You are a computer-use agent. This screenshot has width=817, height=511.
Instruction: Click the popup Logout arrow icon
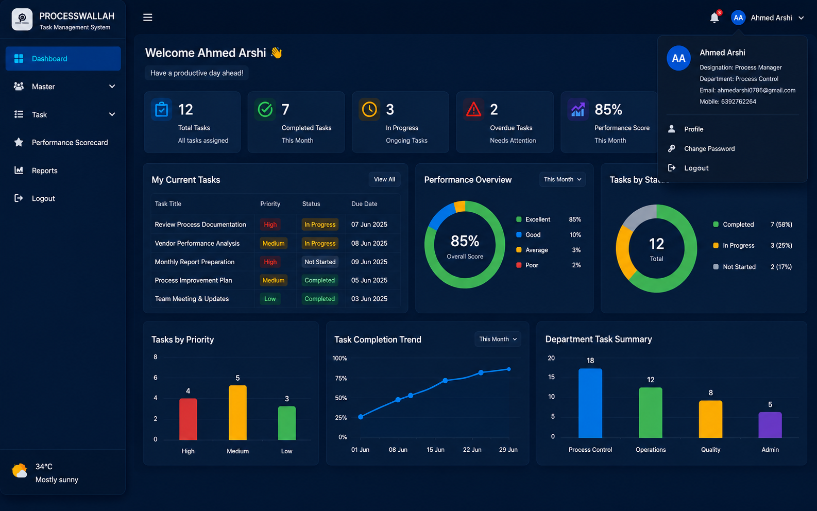(x=672, y=168)
